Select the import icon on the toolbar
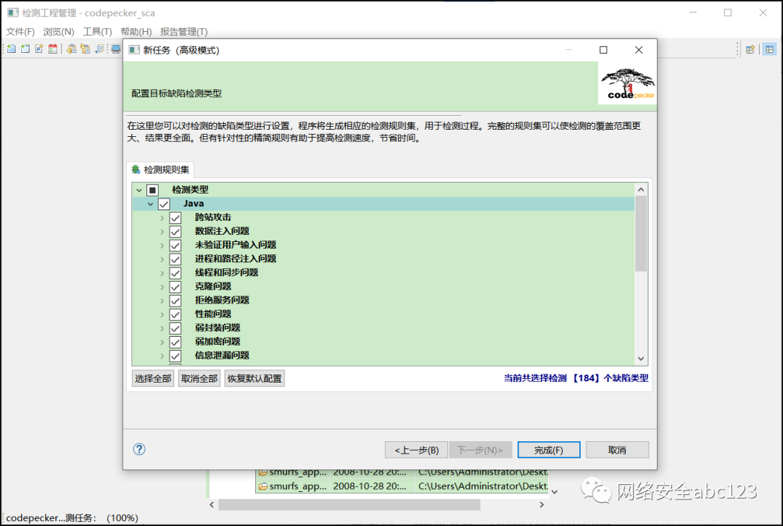783x526 pixels. pos(71,49)
